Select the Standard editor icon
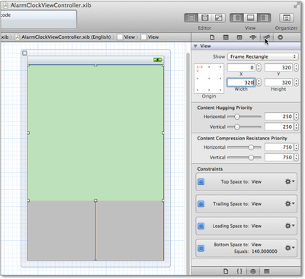 [191, 18]
